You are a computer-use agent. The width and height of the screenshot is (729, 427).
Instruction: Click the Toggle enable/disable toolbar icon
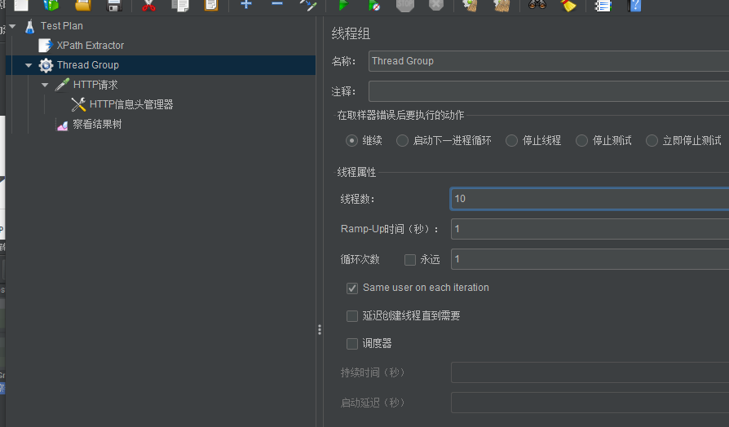point(307,5)
